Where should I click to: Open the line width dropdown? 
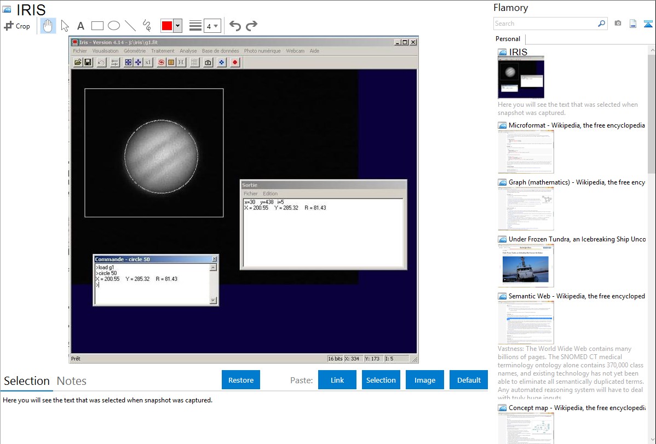(x=212, y=26)
